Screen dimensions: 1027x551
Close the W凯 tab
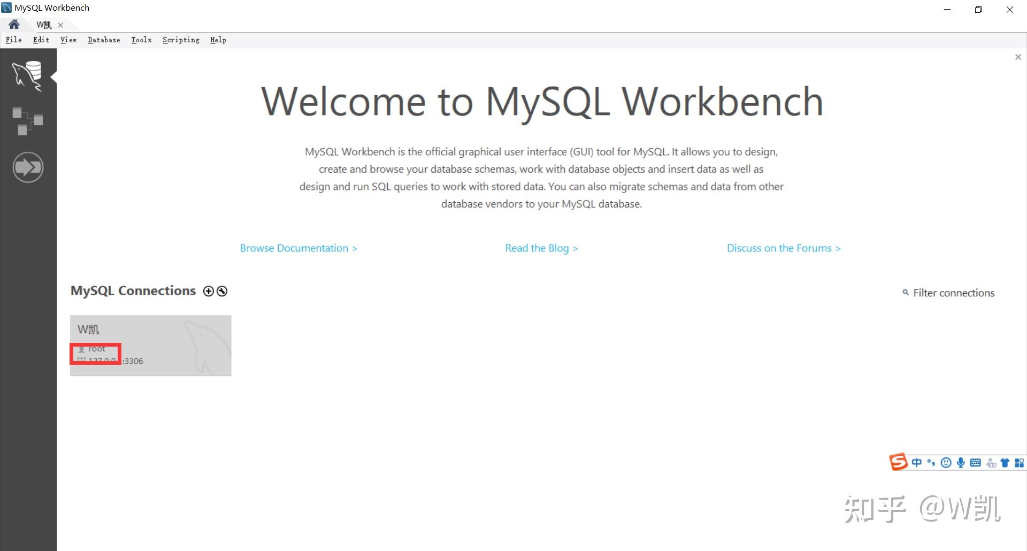(60, 25)
